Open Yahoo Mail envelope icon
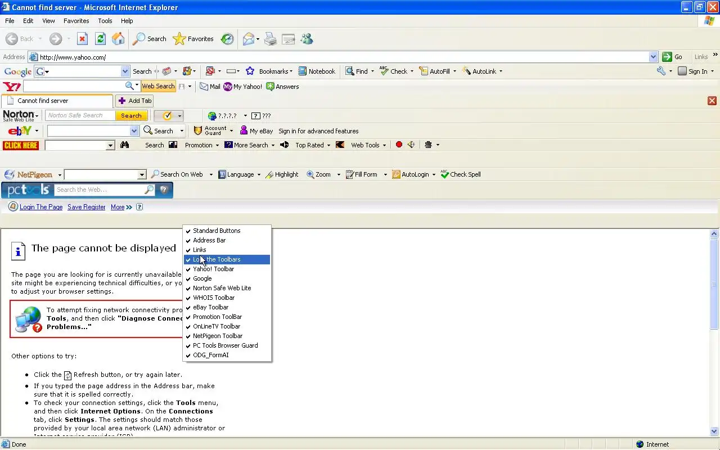This screenshot has height=450, width=720. point(204,87)
